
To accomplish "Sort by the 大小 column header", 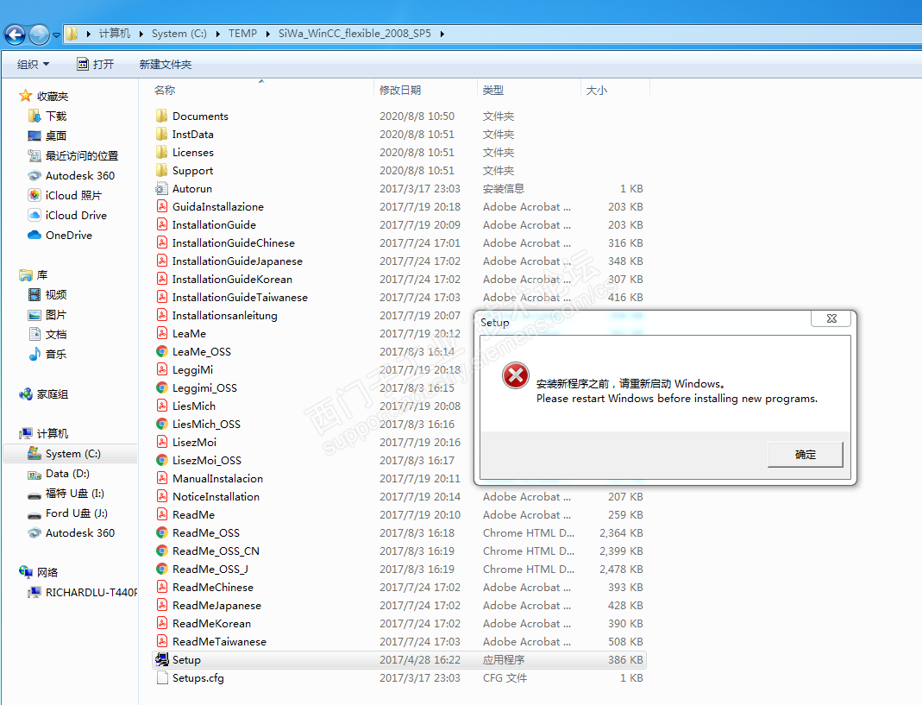I will click(596, 90).
